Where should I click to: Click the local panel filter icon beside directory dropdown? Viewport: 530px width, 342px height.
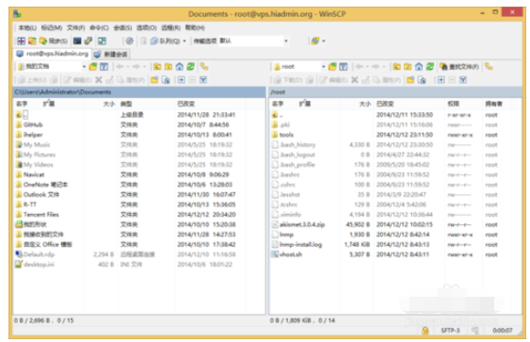(x=104, y=67)
